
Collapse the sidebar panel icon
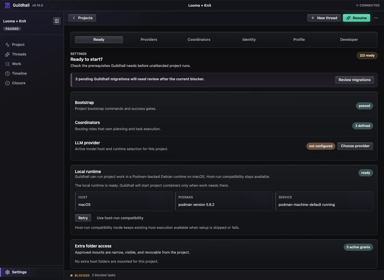(57, 21)
